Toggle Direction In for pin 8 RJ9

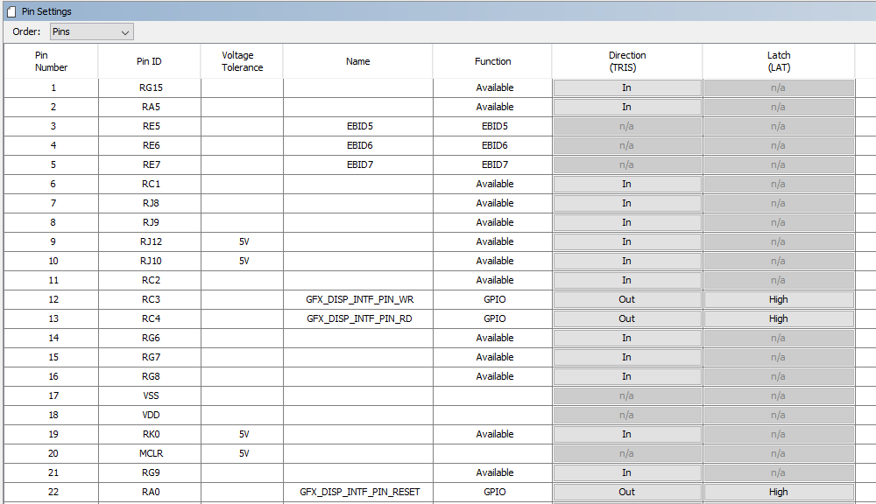[x=627, y=223]
